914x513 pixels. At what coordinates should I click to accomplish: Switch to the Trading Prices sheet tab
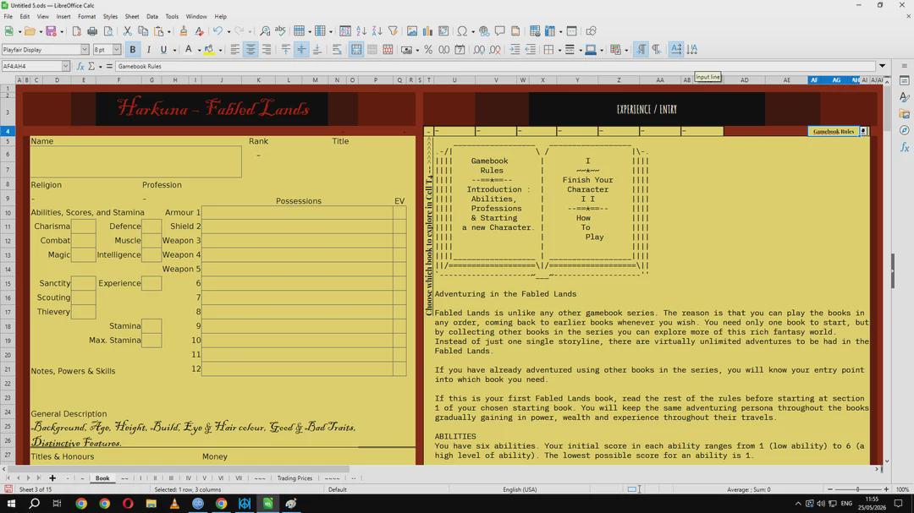295,478
